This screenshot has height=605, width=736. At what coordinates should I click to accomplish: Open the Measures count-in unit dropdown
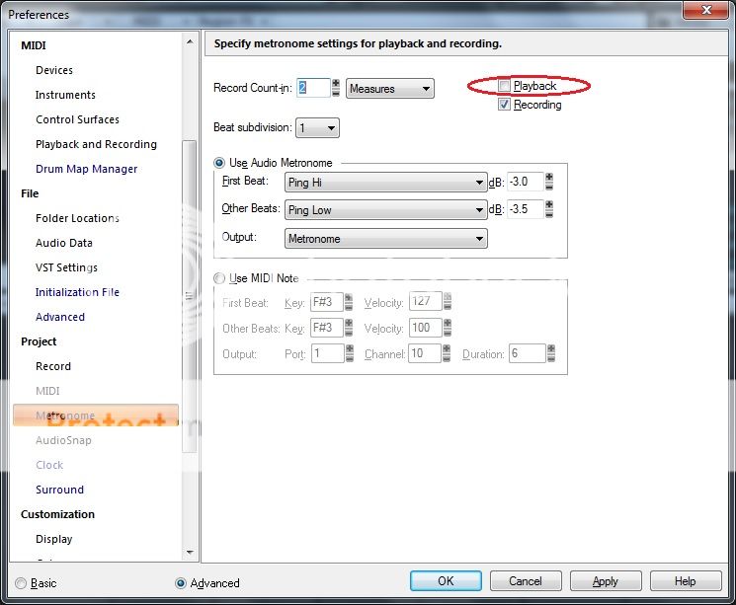pos(390,89)
